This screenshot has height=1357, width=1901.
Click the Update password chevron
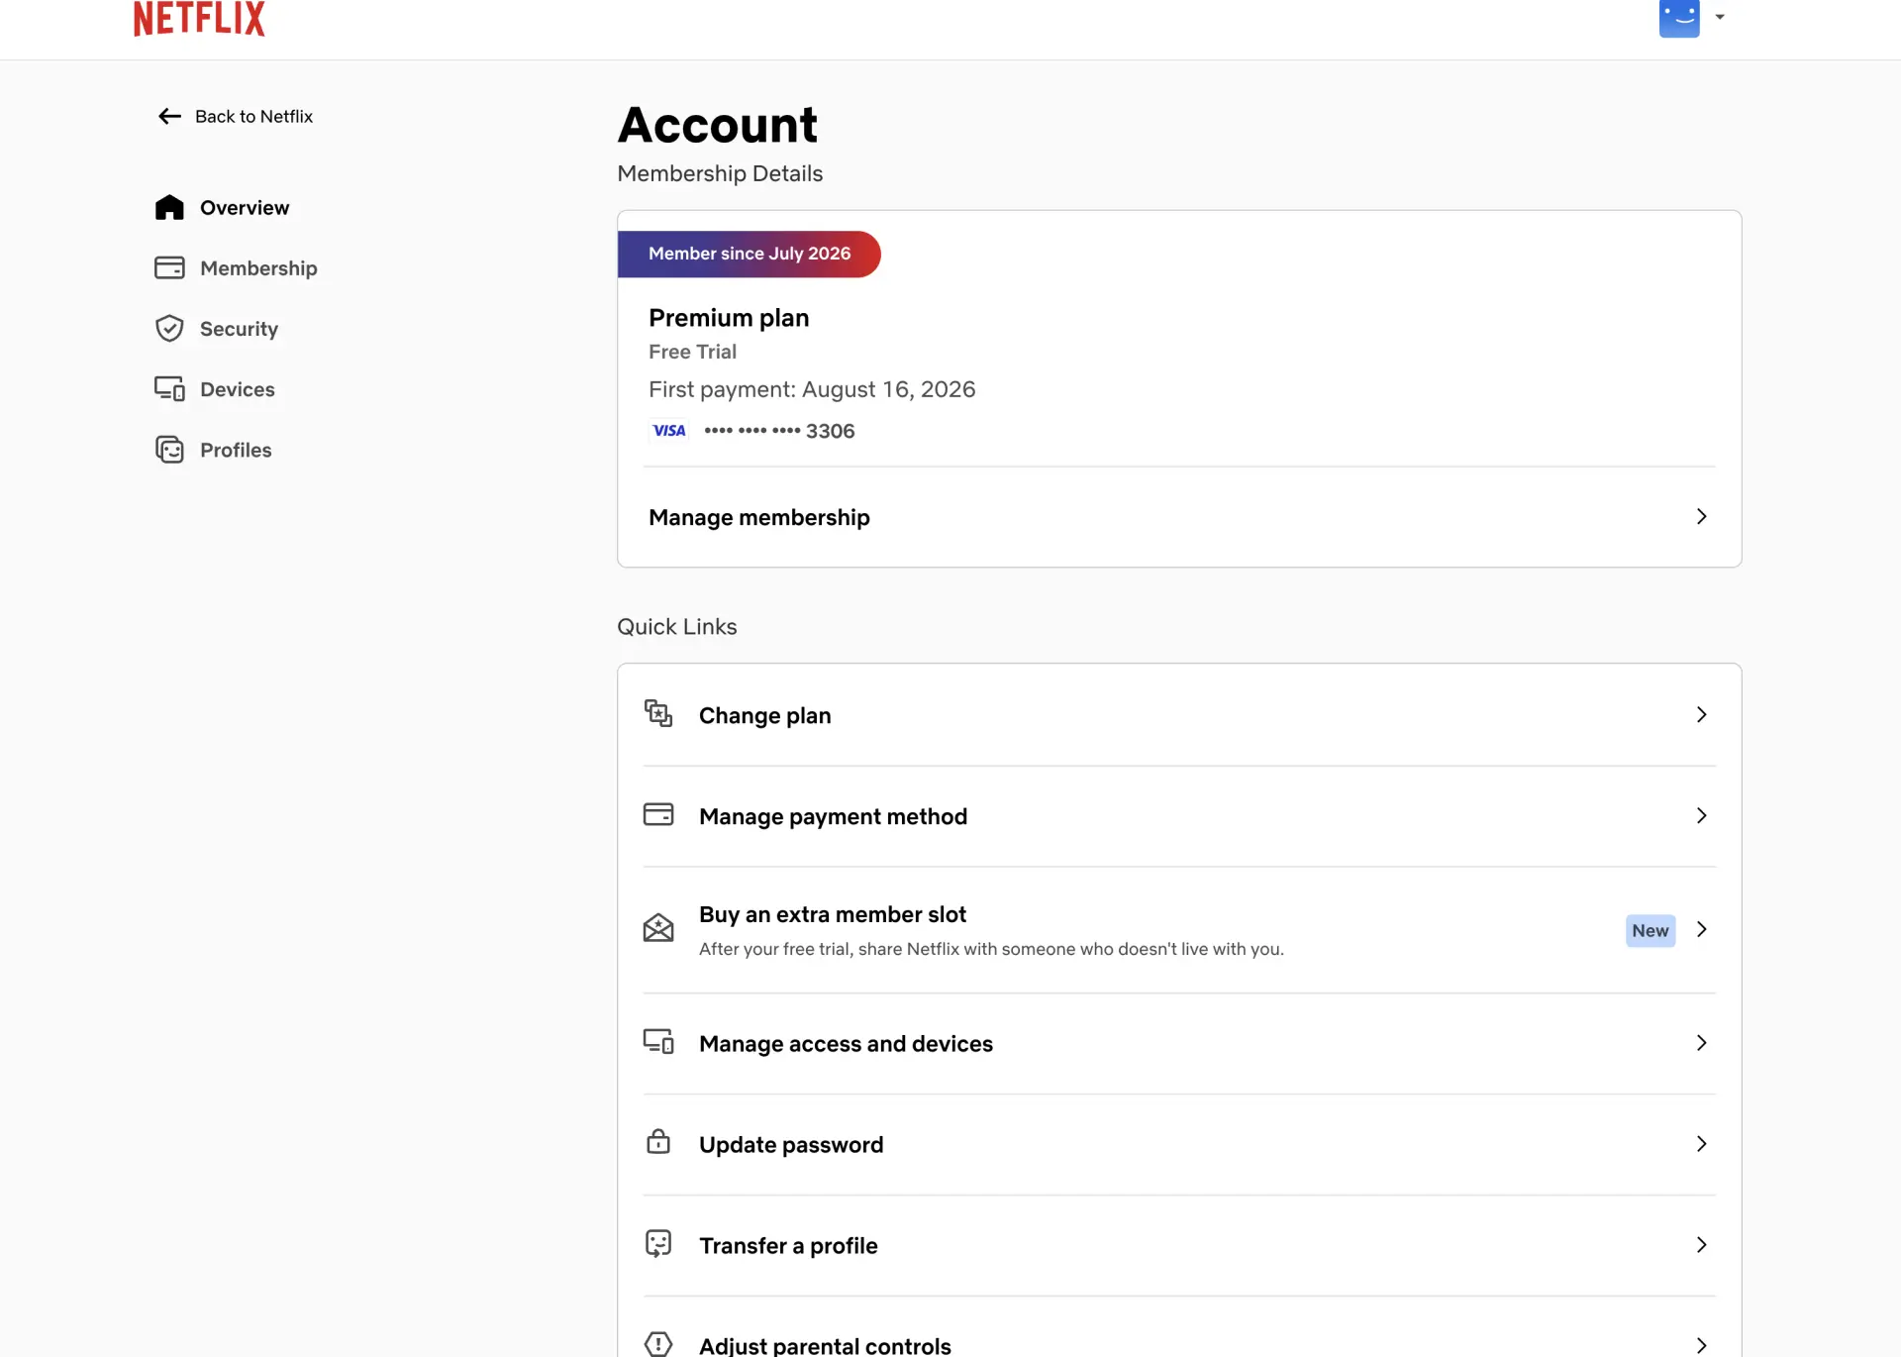pyautogui.click(x=1701, y=1143)
